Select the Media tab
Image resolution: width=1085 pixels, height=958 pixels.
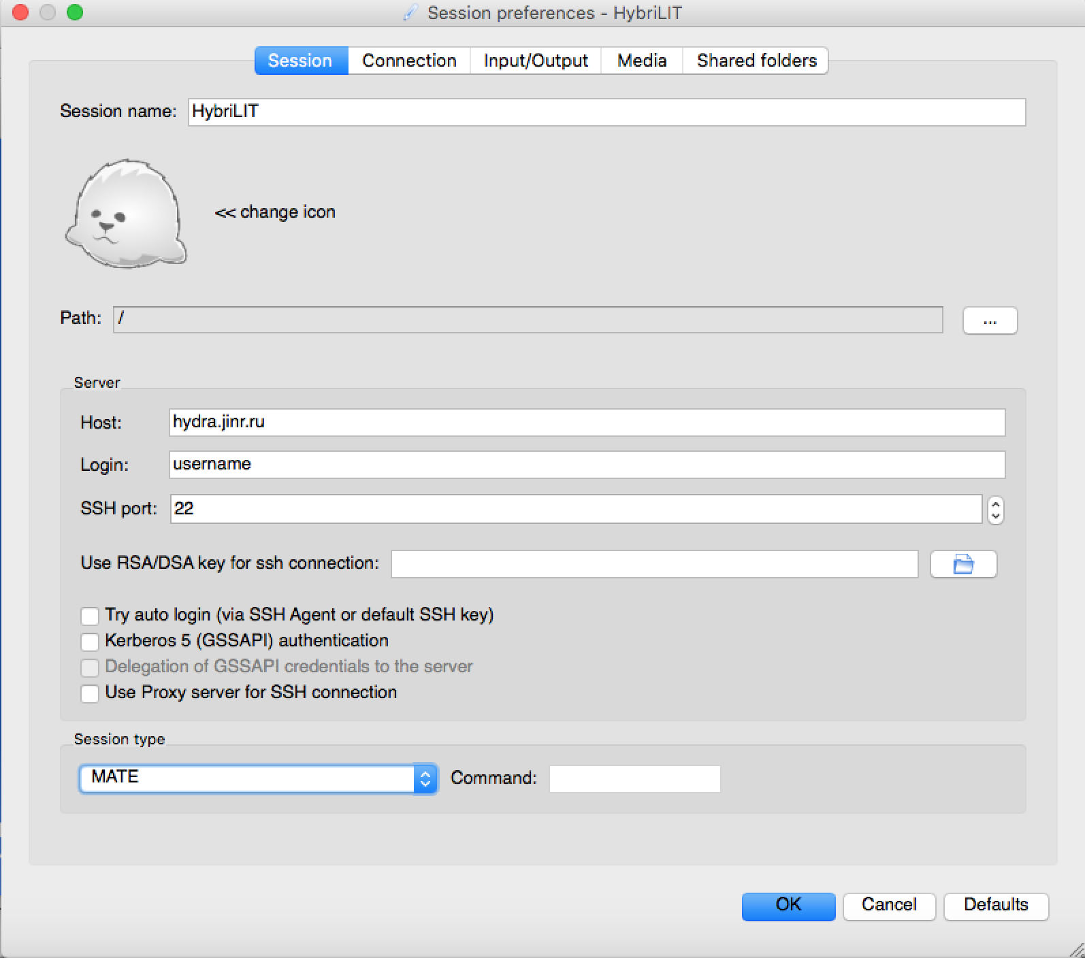tap(641, 61)
